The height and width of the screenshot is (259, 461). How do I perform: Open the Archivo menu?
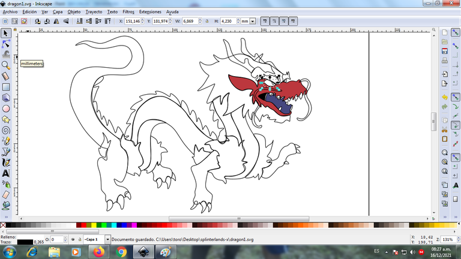(10, 12)
